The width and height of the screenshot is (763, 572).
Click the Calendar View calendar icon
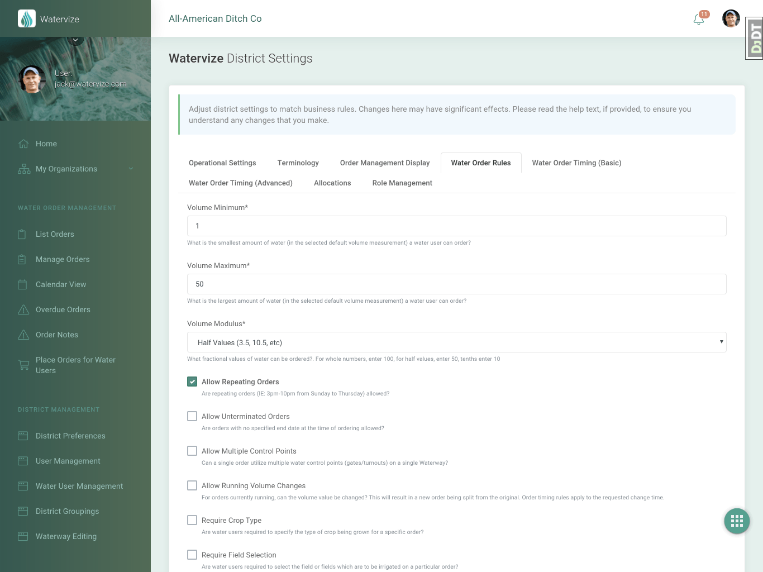(22, 284)
